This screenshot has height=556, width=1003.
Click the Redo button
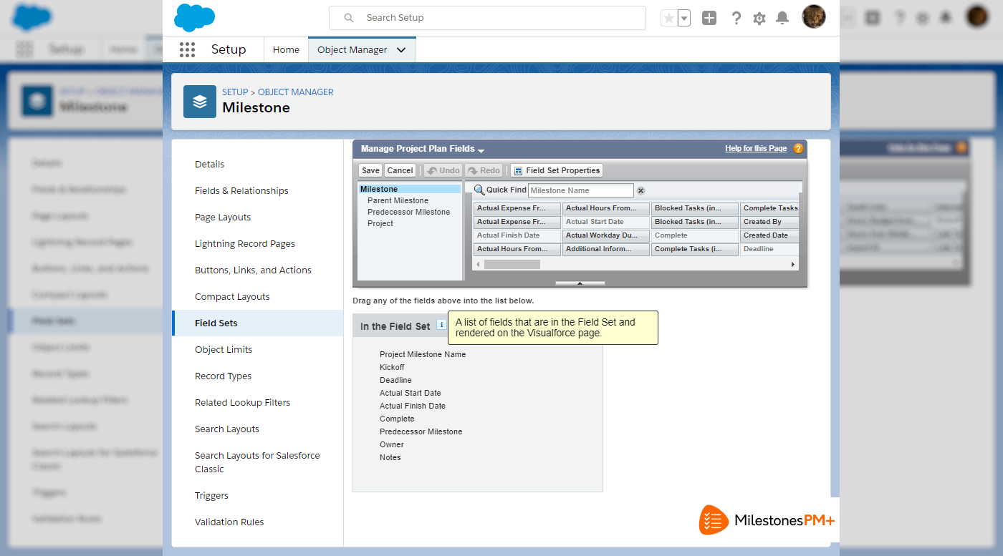484,170
